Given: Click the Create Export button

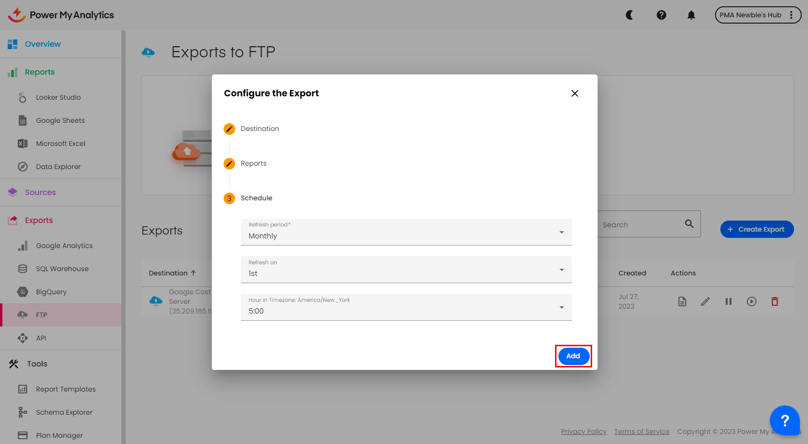Looking at the screenshot, I should click(x=756, y=229).
